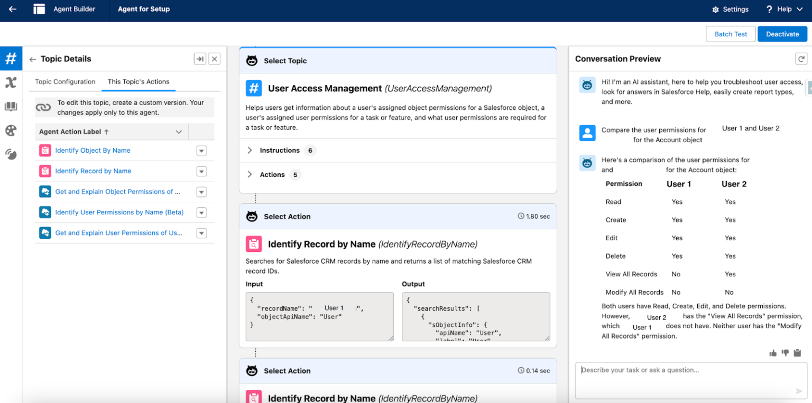Open the Agent Action Label column menu chevron
Viewport: 812px width, 403px height.
pyautogui.click(x=179, y=132)
